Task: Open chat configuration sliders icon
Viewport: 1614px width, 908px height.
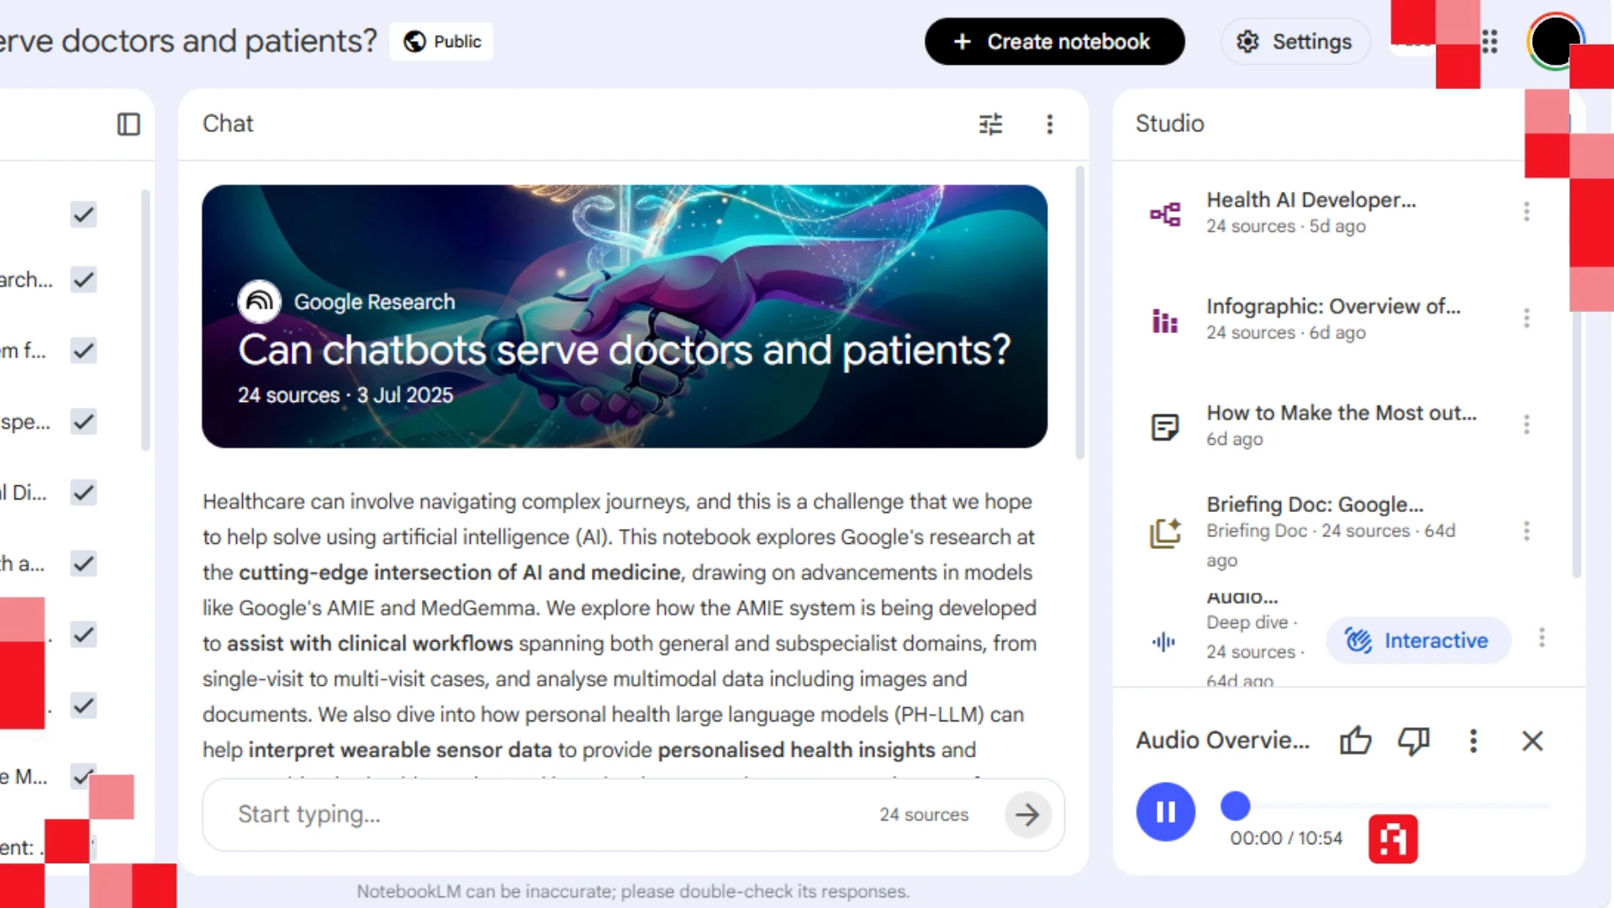Action: pyautogui.click(x=990, y=124)
